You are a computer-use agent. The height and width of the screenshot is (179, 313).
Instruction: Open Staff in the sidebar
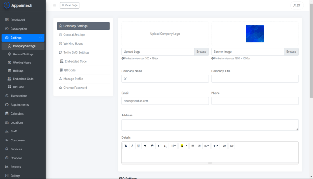[23, 131]
